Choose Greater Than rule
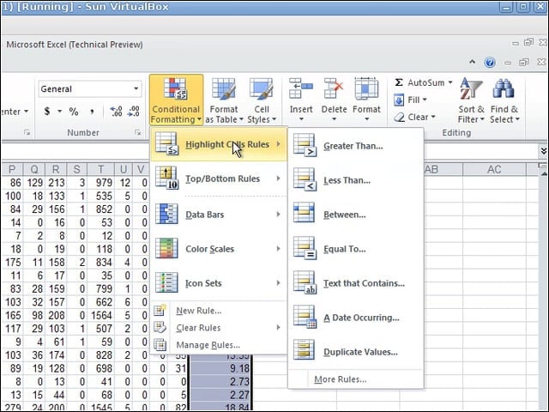This screenshot has width=549, height=412. click(355, 146)
